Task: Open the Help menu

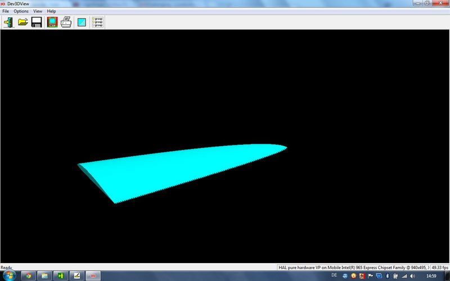Action: click(51, 11)
